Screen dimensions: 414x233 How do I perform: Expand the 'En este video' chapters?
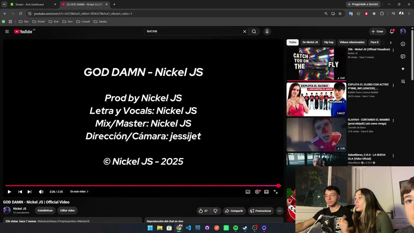click(79, 192)
